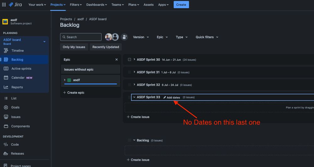The width and height of the screenshot is (314, 167).
Task: Tick the ASDF Sprint 33 checkbox
Action: 129,97
